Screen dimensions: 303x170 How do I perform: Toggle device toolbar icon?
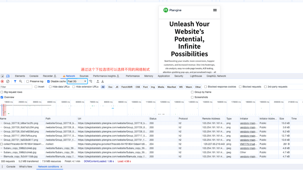click(x=8, y=76)
